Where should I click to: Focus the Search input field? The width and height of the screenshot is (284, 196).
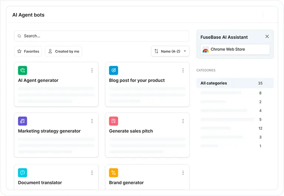coord(102,36)
